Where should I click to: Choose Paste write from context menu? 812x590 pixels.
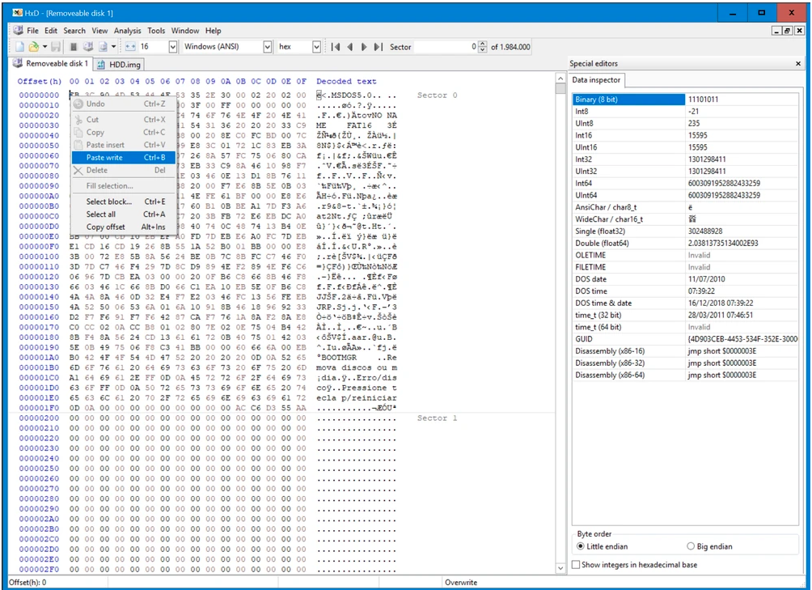click(x=104, y=158)
